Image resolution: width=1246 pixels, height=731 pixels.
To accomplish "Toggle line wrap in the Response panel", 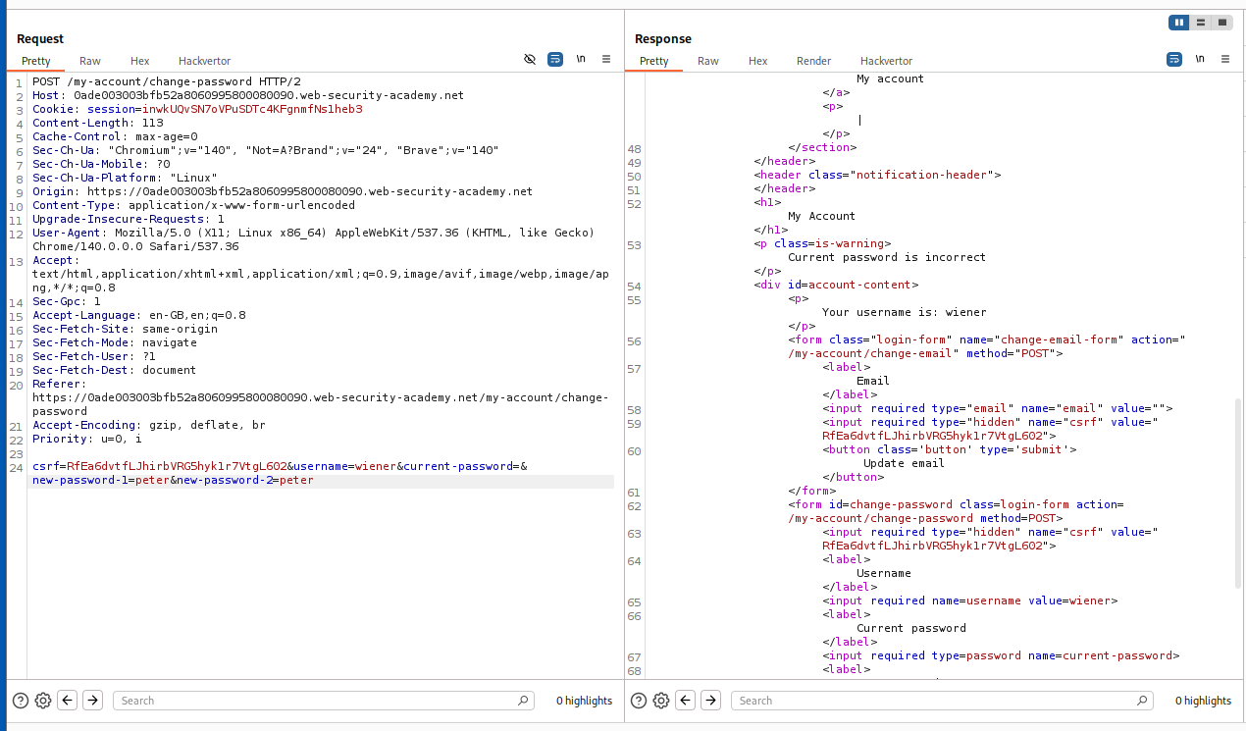I will [x=1174, y=60].
